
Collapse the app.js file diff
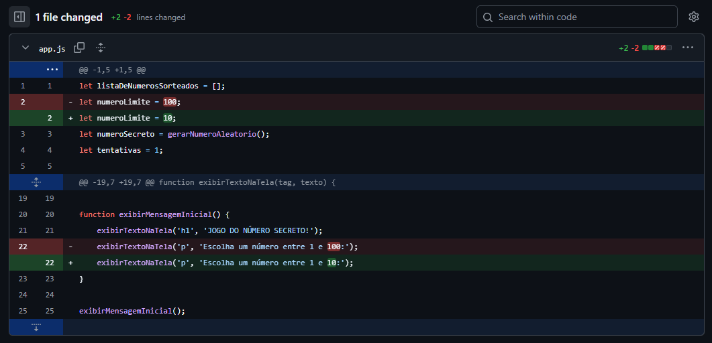coord(26,47)
